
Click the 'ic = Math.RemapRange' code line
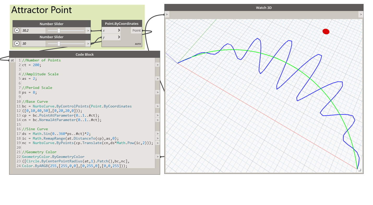(70, 138)
